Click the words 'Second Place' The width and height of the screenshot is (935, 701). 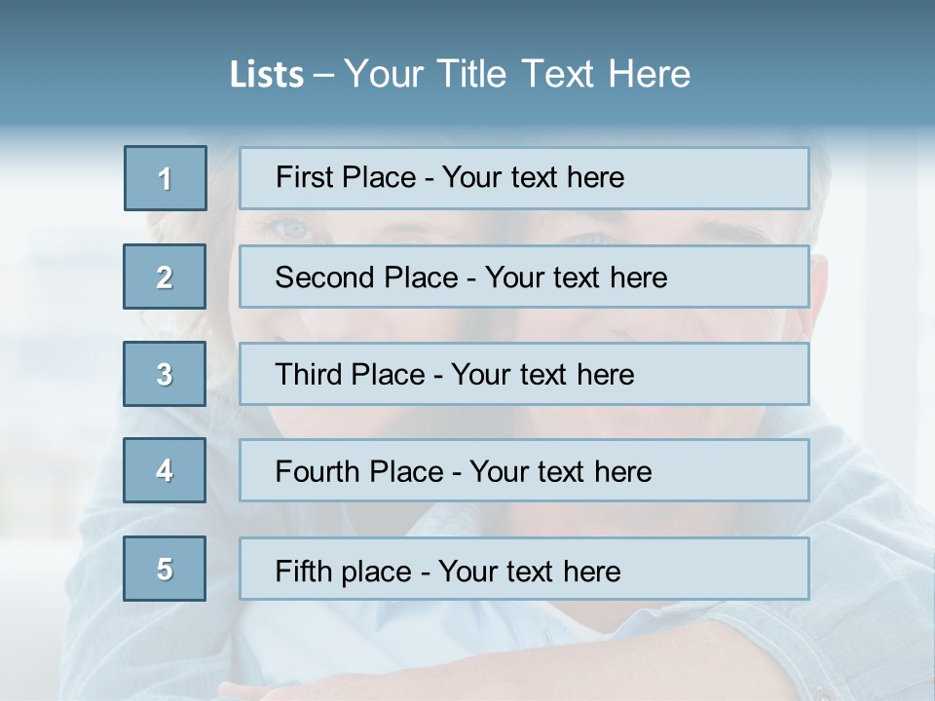[367, 277]
